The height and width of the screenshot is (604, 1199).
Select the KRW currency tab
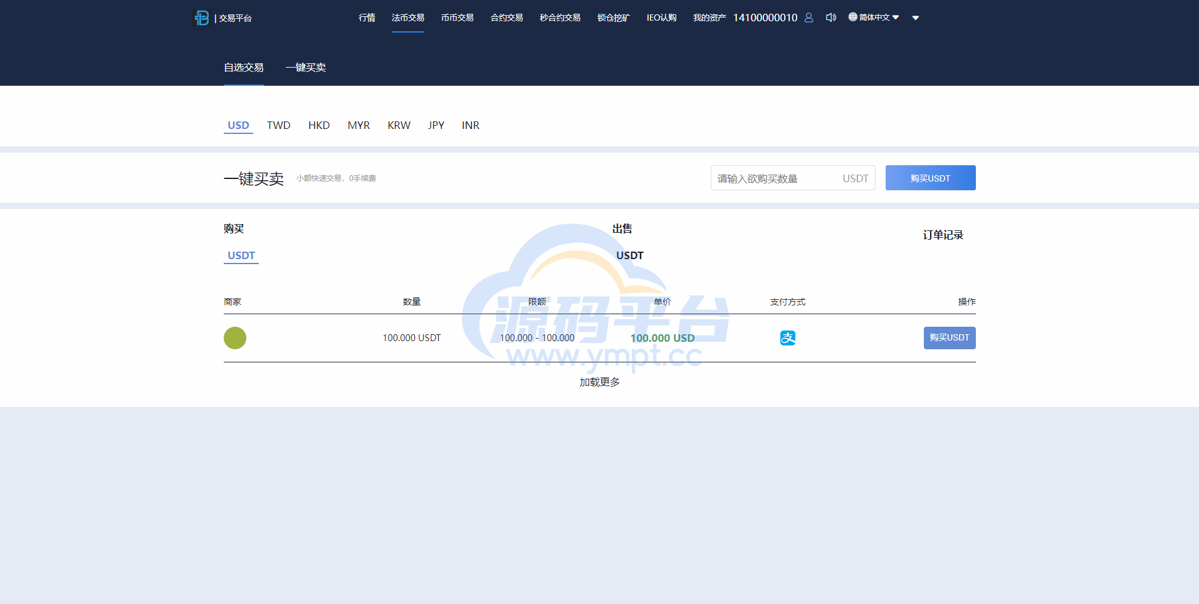[399, 125]
